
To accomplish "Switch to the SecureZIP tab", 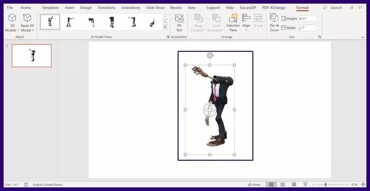I will 248,7.
